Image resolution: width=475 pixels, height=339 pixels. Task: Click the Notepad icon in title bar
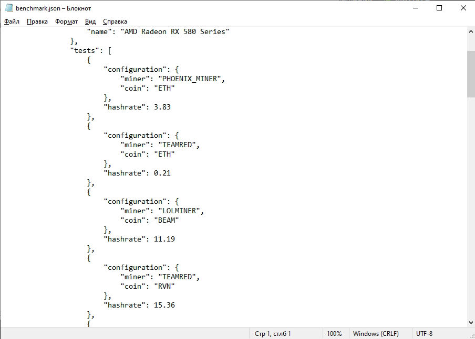(x=8, y=8)
